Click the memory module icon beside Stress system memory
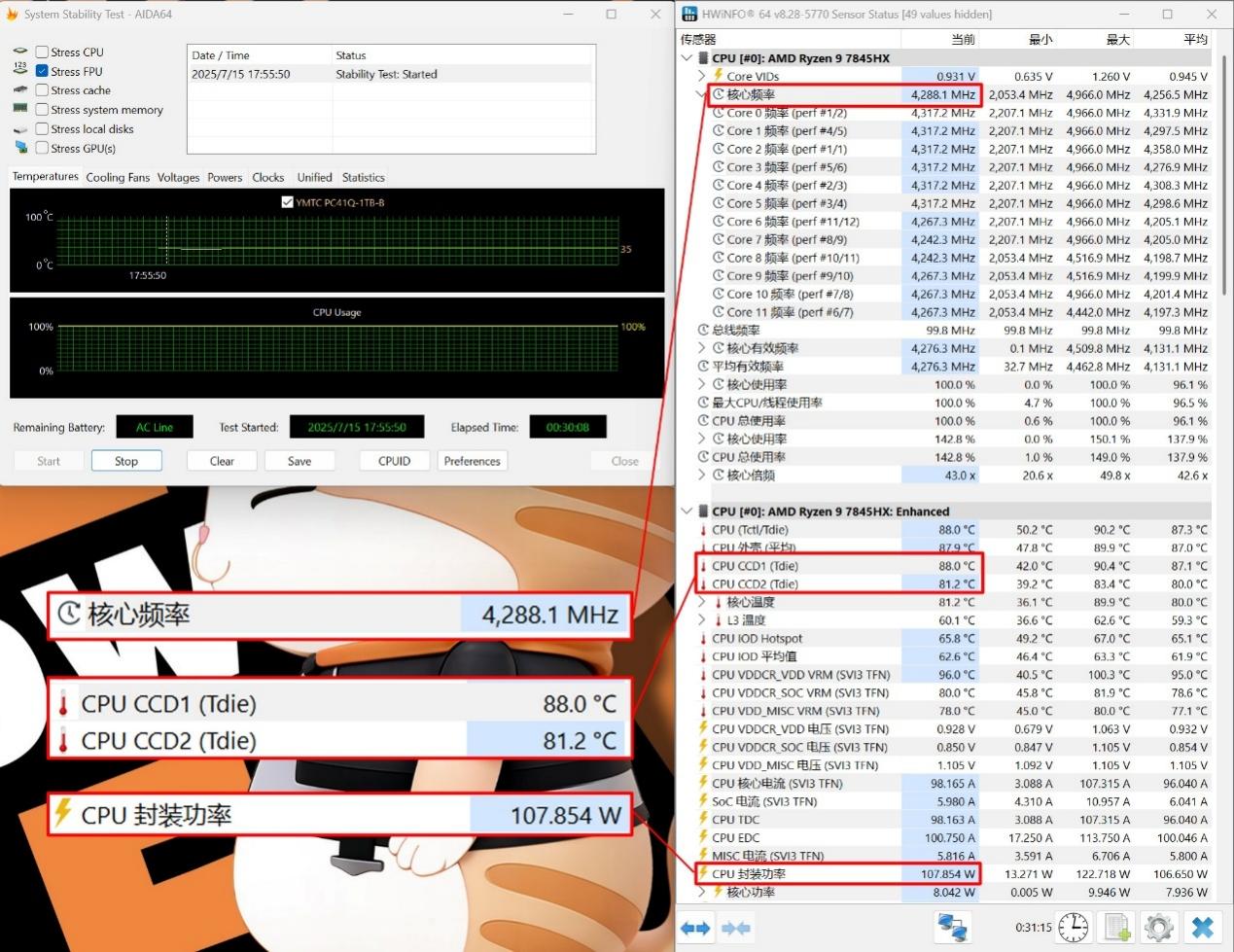 click(x=20, y=109)
